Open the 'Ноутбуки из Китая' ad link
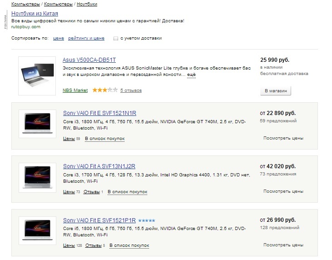This screenshot has height=260, width=332. coord(35,14)
